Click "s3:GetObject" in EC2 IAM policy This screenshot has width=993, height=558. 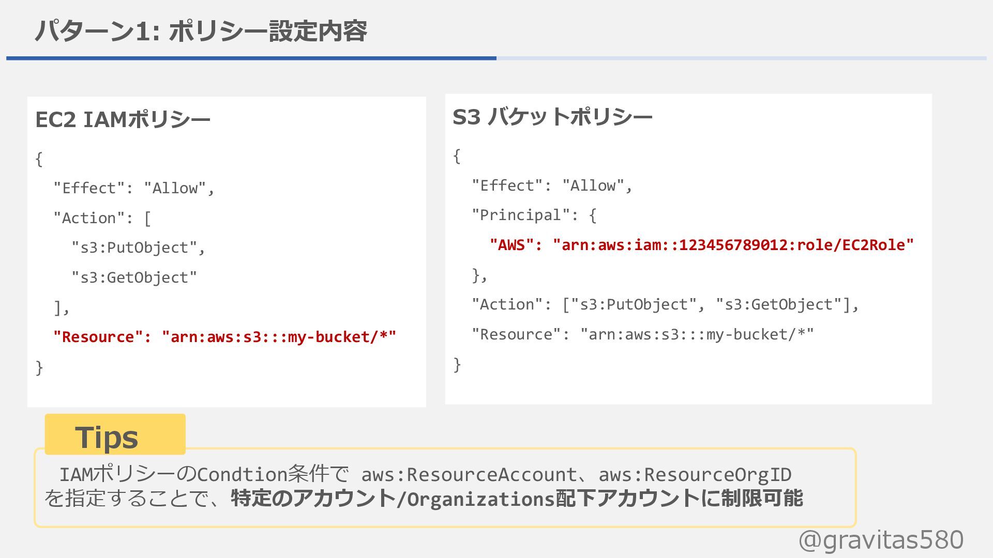pyautogui.click(x=134, y=278)
